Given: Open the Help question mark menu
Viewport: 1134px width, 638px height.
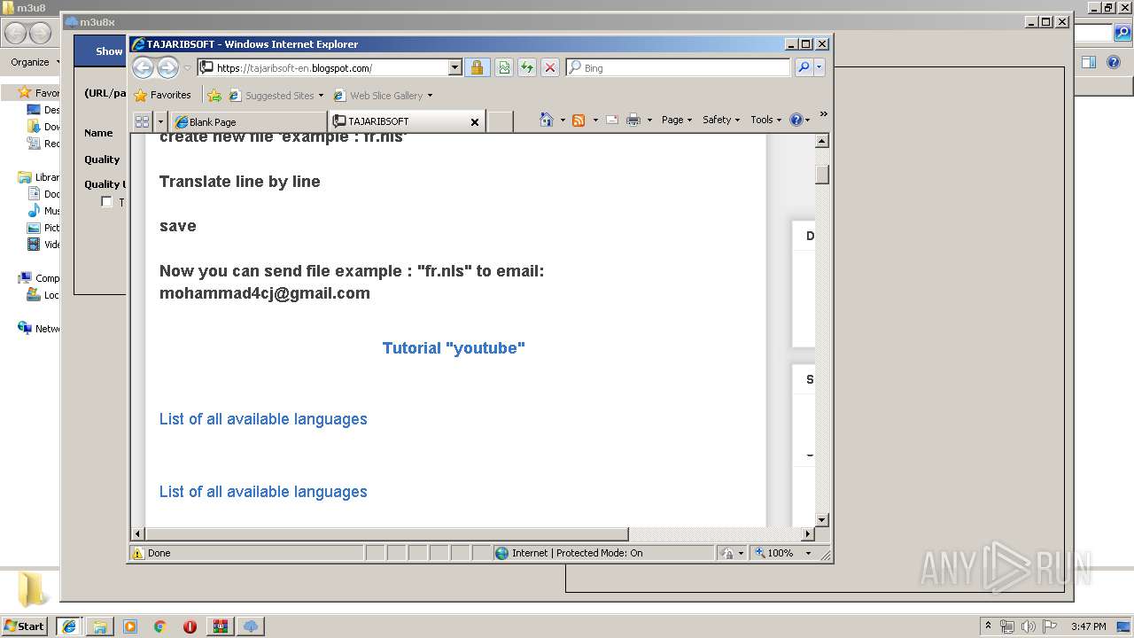Looking at the screenshot, I should coord(799,120).
